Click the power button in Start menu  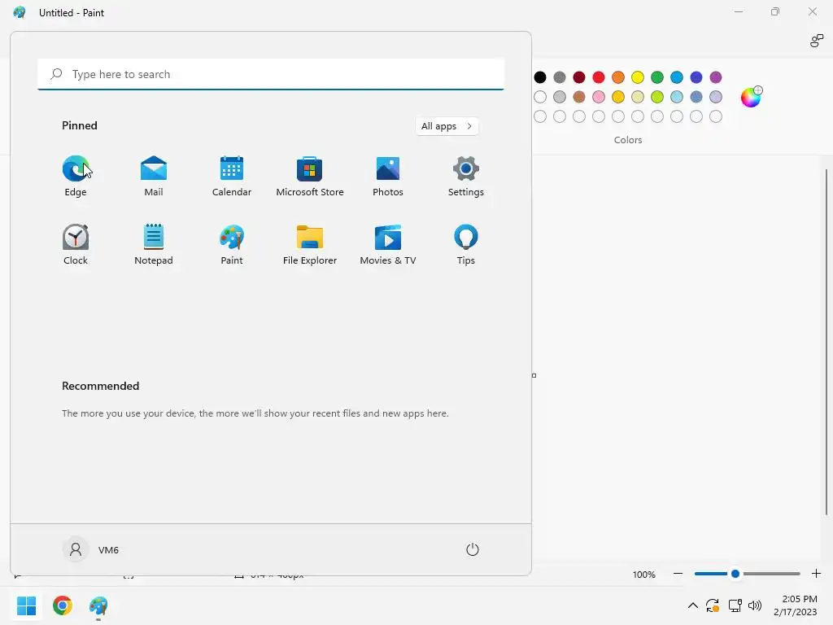tap(473, 549)
